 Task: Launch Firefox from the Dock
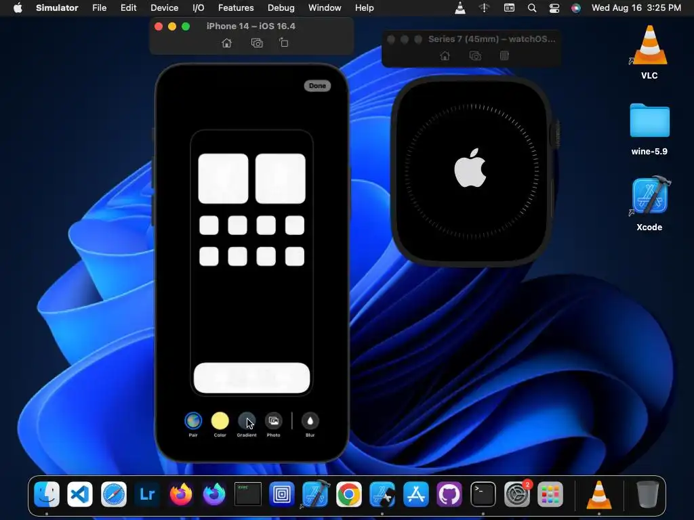180,494
